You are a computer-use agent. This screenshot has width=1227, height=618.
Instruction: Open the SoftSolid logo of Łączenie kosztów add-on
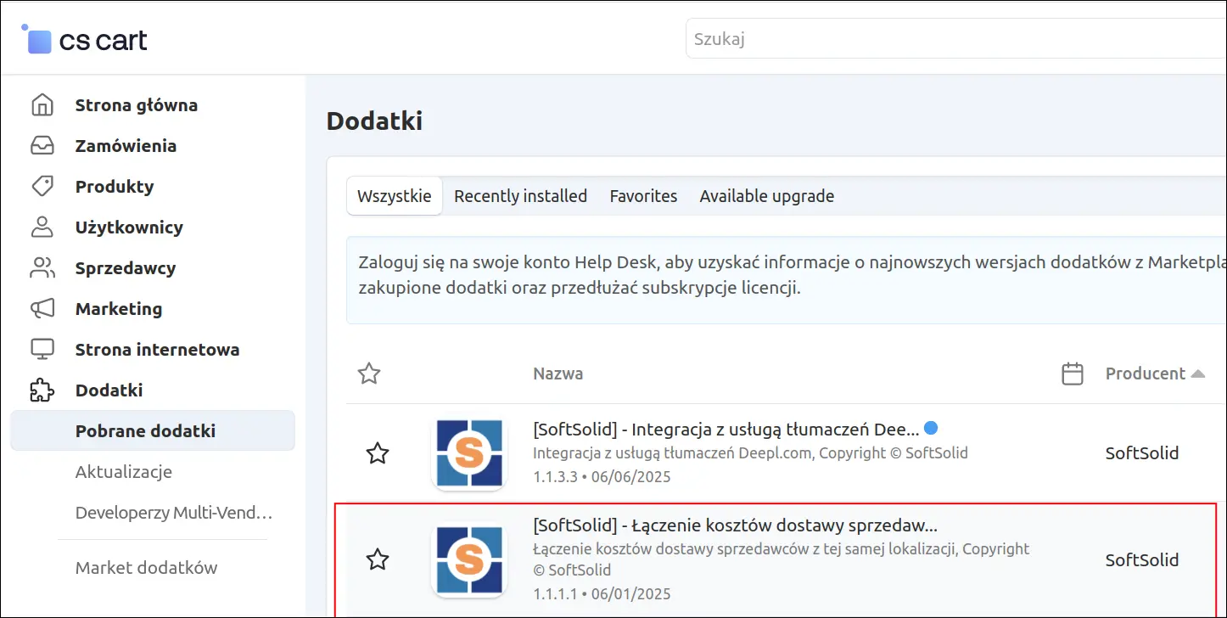[469, 559]
